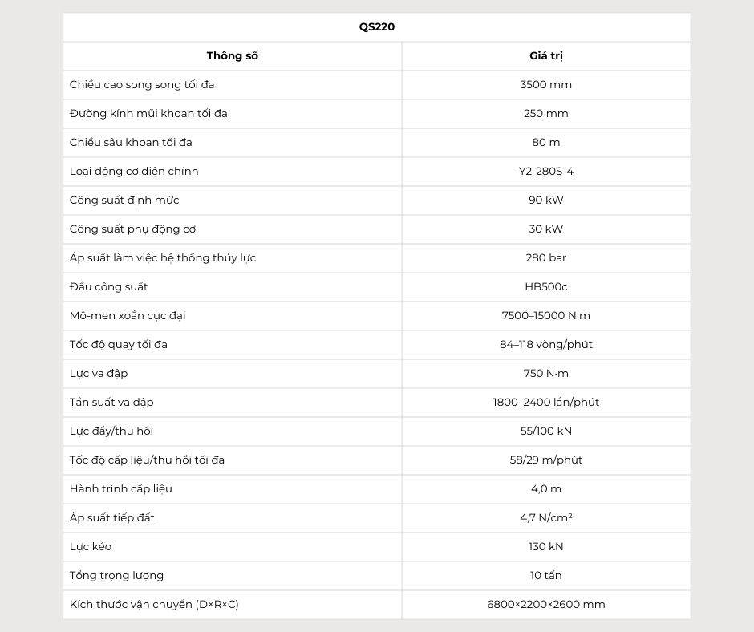
Task: Select the motor type 'Y2-280S-4' cell
Action: tap(545, 171)
